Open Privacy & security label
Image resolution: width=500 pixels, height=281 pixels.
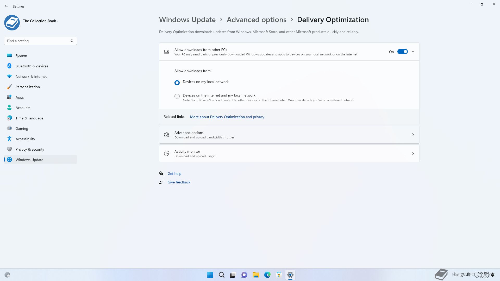[30, 149]
